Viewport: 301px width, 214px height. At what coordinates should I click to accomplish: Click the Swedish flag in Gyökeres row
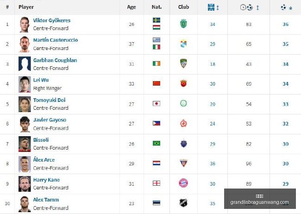(157, 20)
